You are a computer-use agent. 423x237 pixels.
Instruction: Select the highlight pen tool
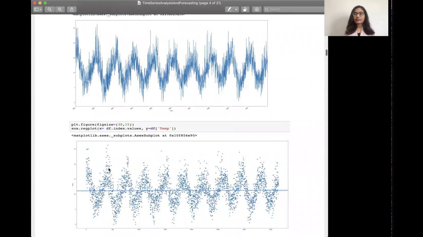tap(229, 9)
